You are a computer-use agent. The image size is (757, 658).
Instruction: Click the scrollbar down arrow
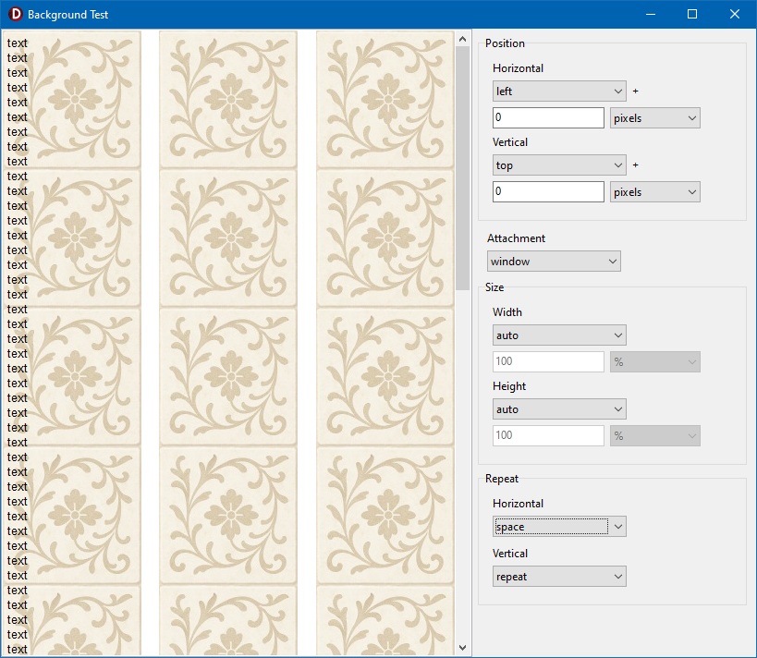tap(463, 649)
